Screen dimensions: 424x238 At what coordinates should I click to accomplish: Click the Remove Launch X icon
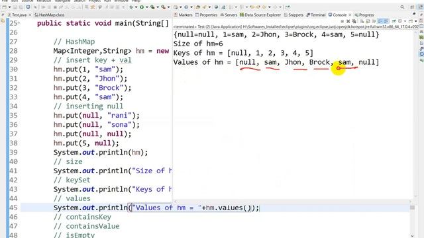348,21
